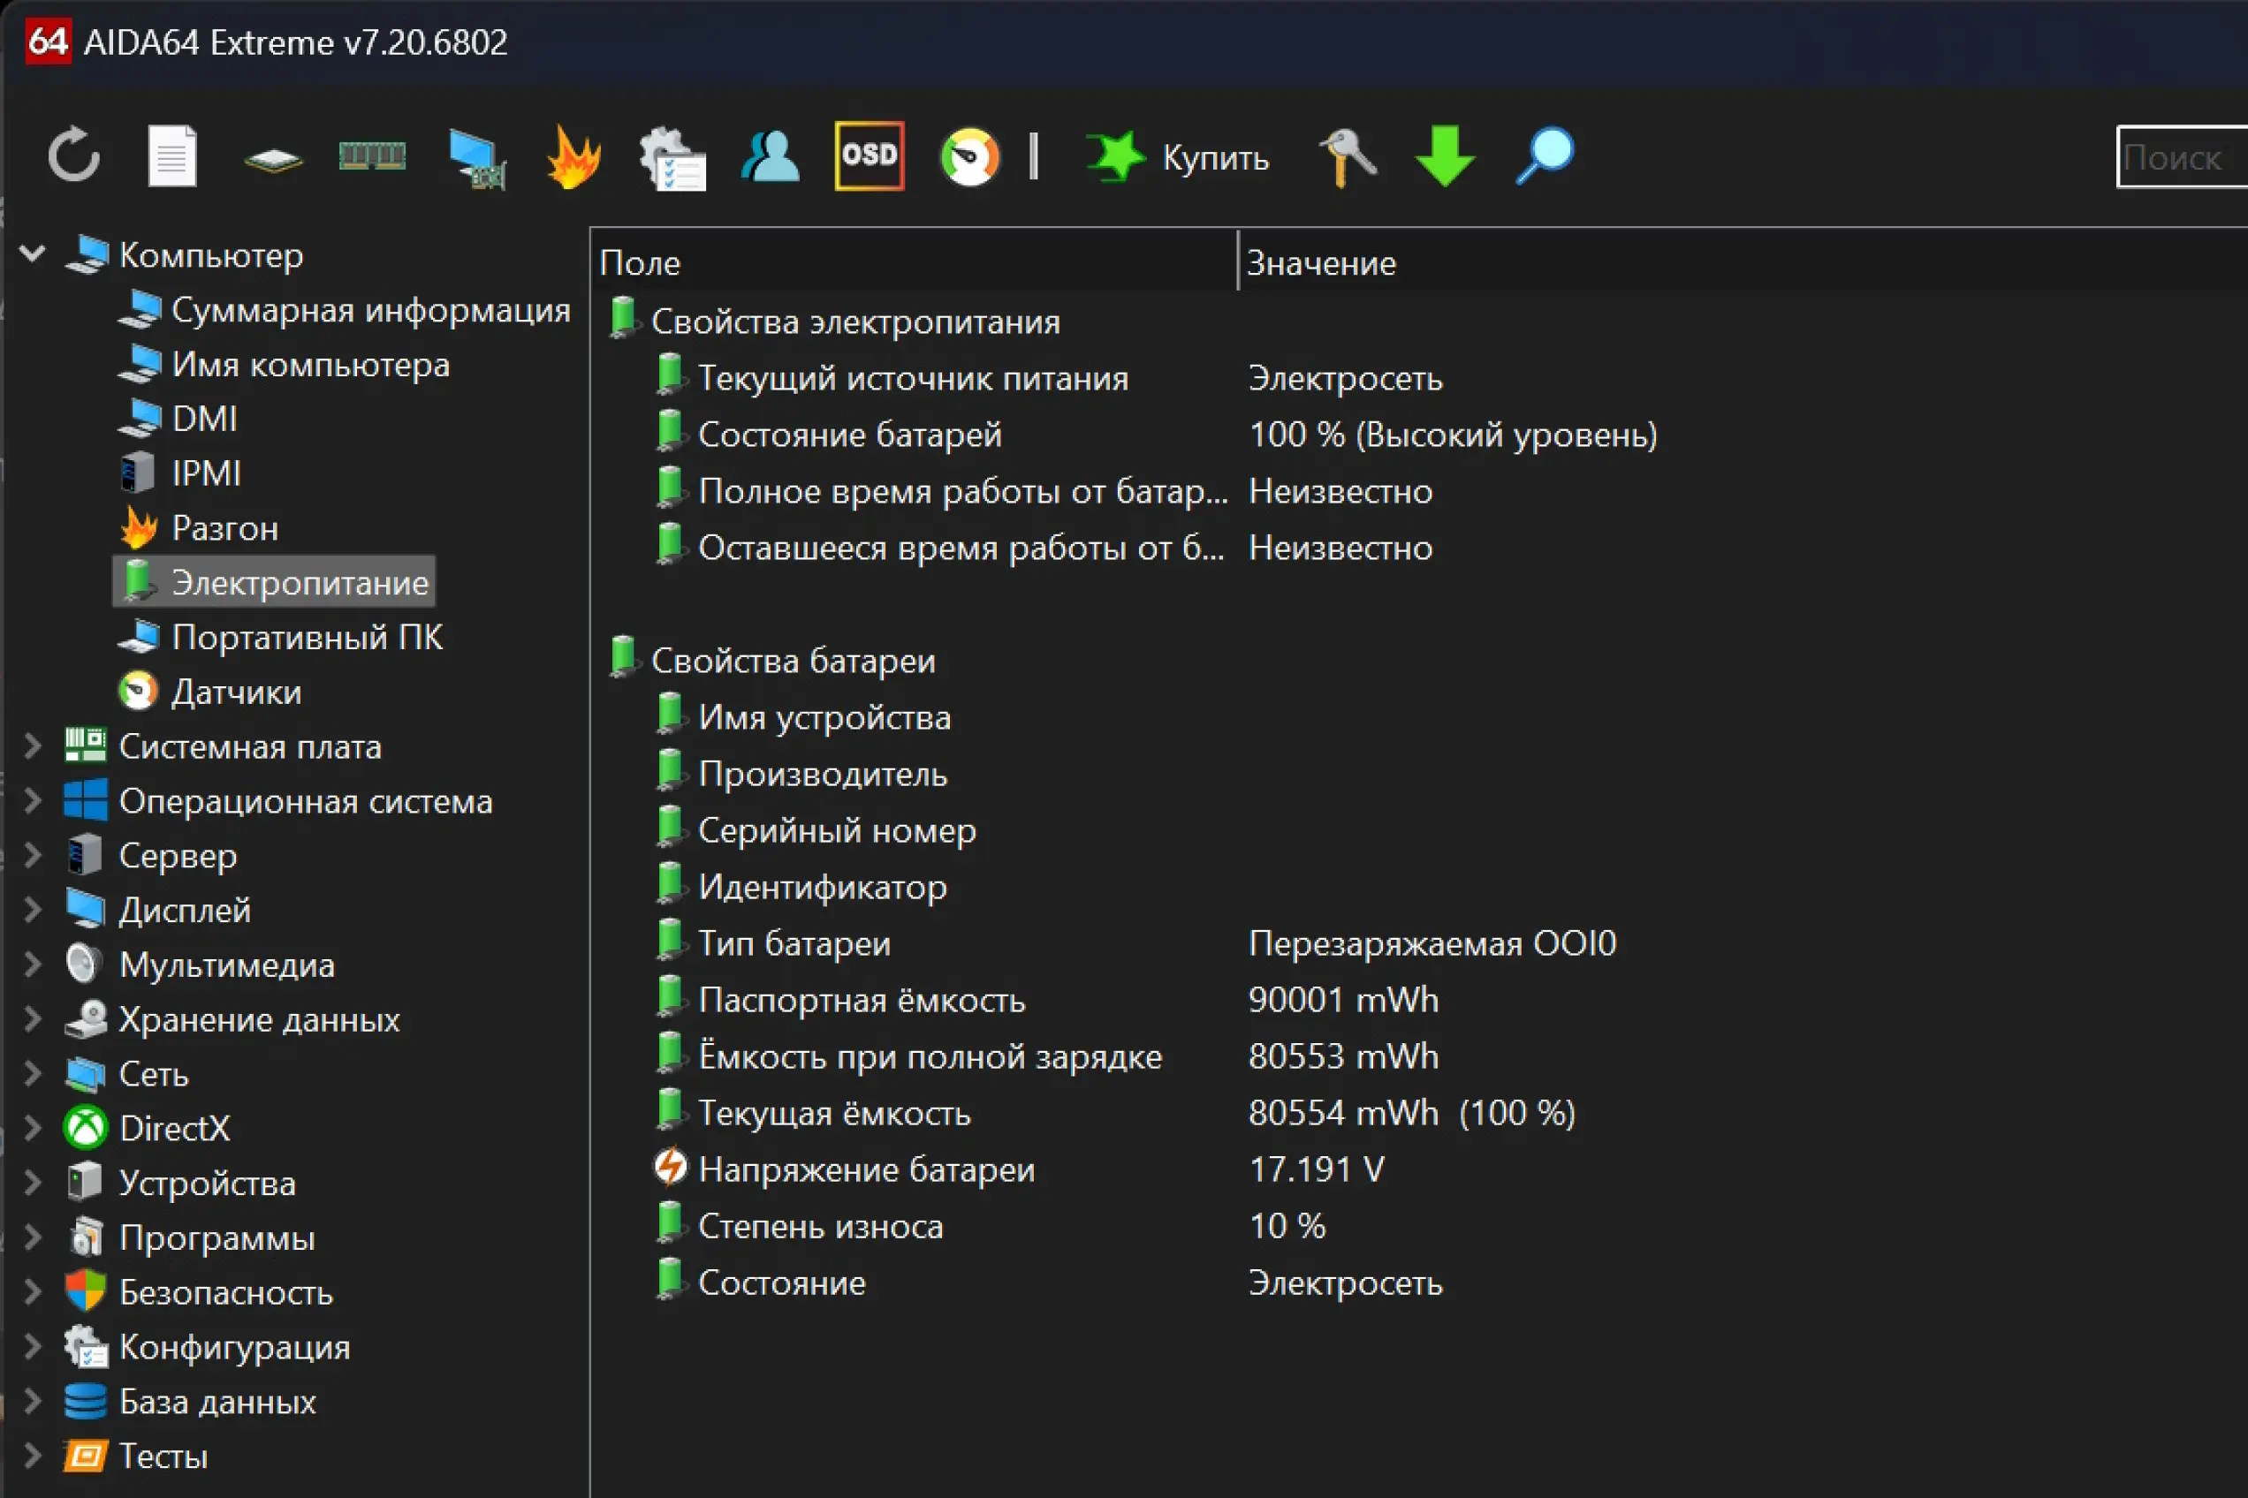Expand the Тесты tree node
Viewport: 2248px width, 1498px height.
(x=33, y=1456)
